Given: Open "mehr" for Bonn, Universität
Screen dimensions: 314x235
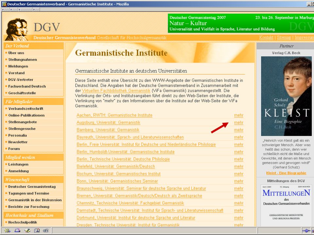Looking at the screenshot, I should click(x=239, y=181).
